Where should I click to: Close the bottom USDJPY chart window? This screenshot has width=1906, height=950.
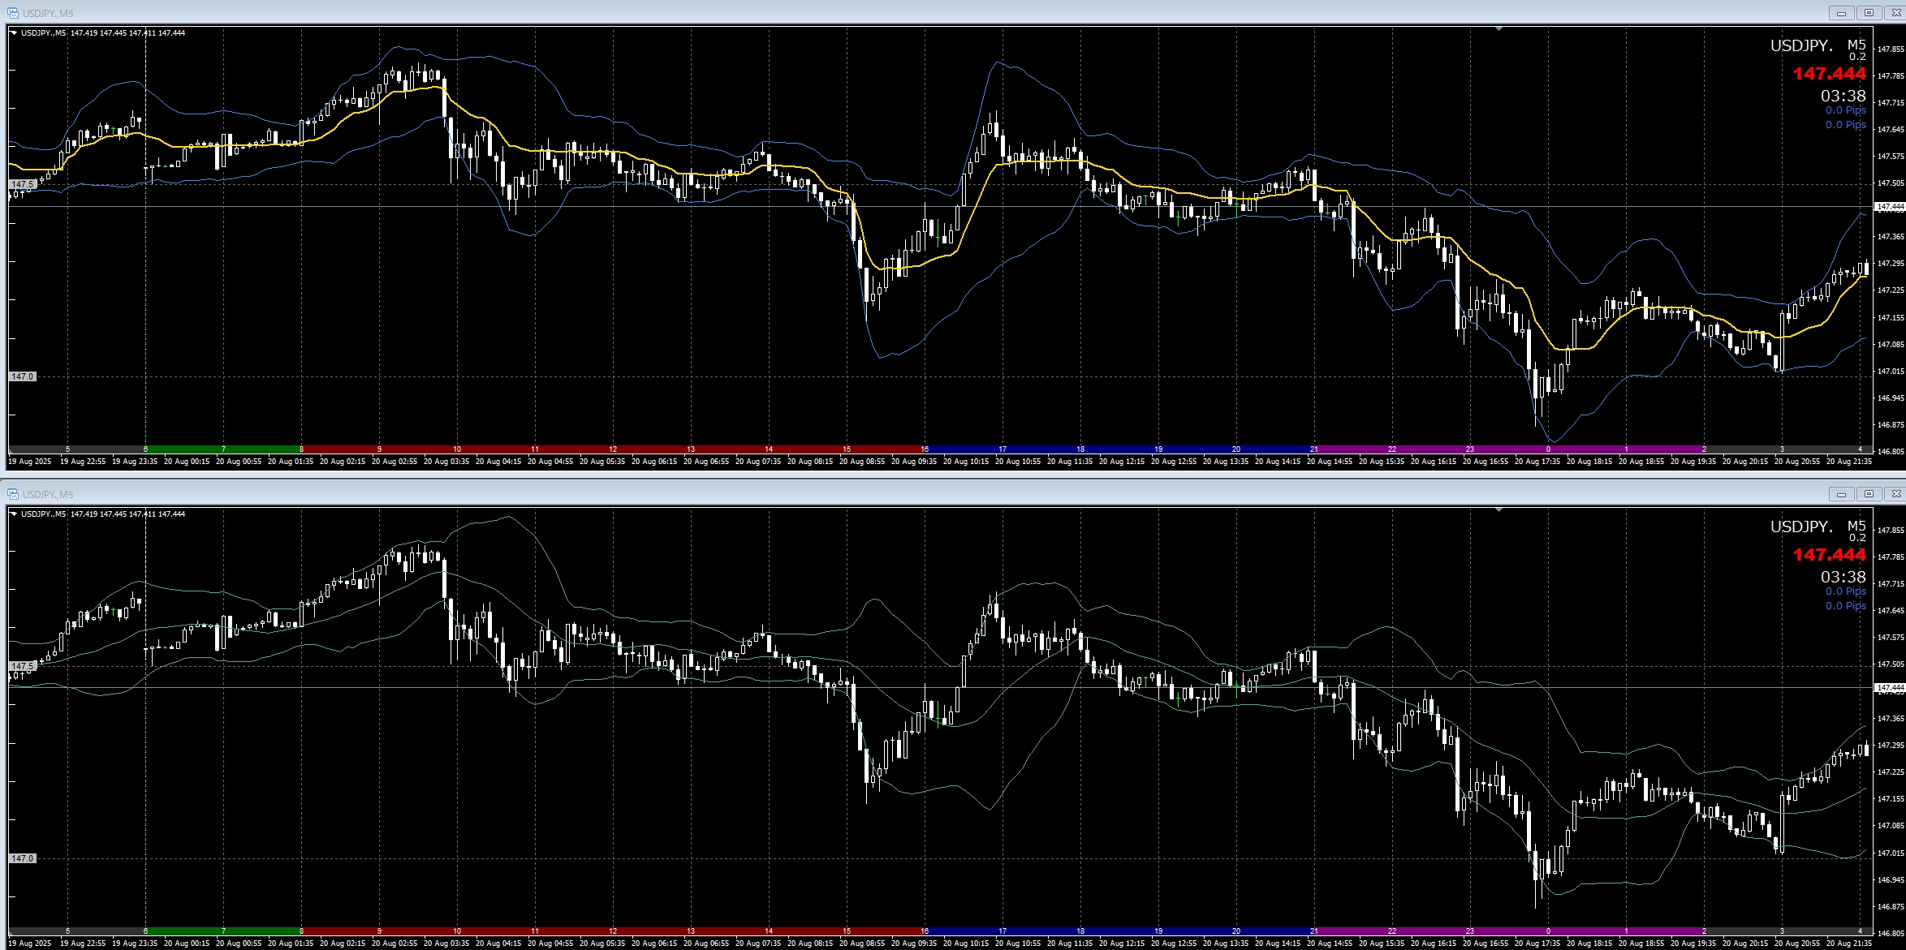click(x=1895, y=494)
